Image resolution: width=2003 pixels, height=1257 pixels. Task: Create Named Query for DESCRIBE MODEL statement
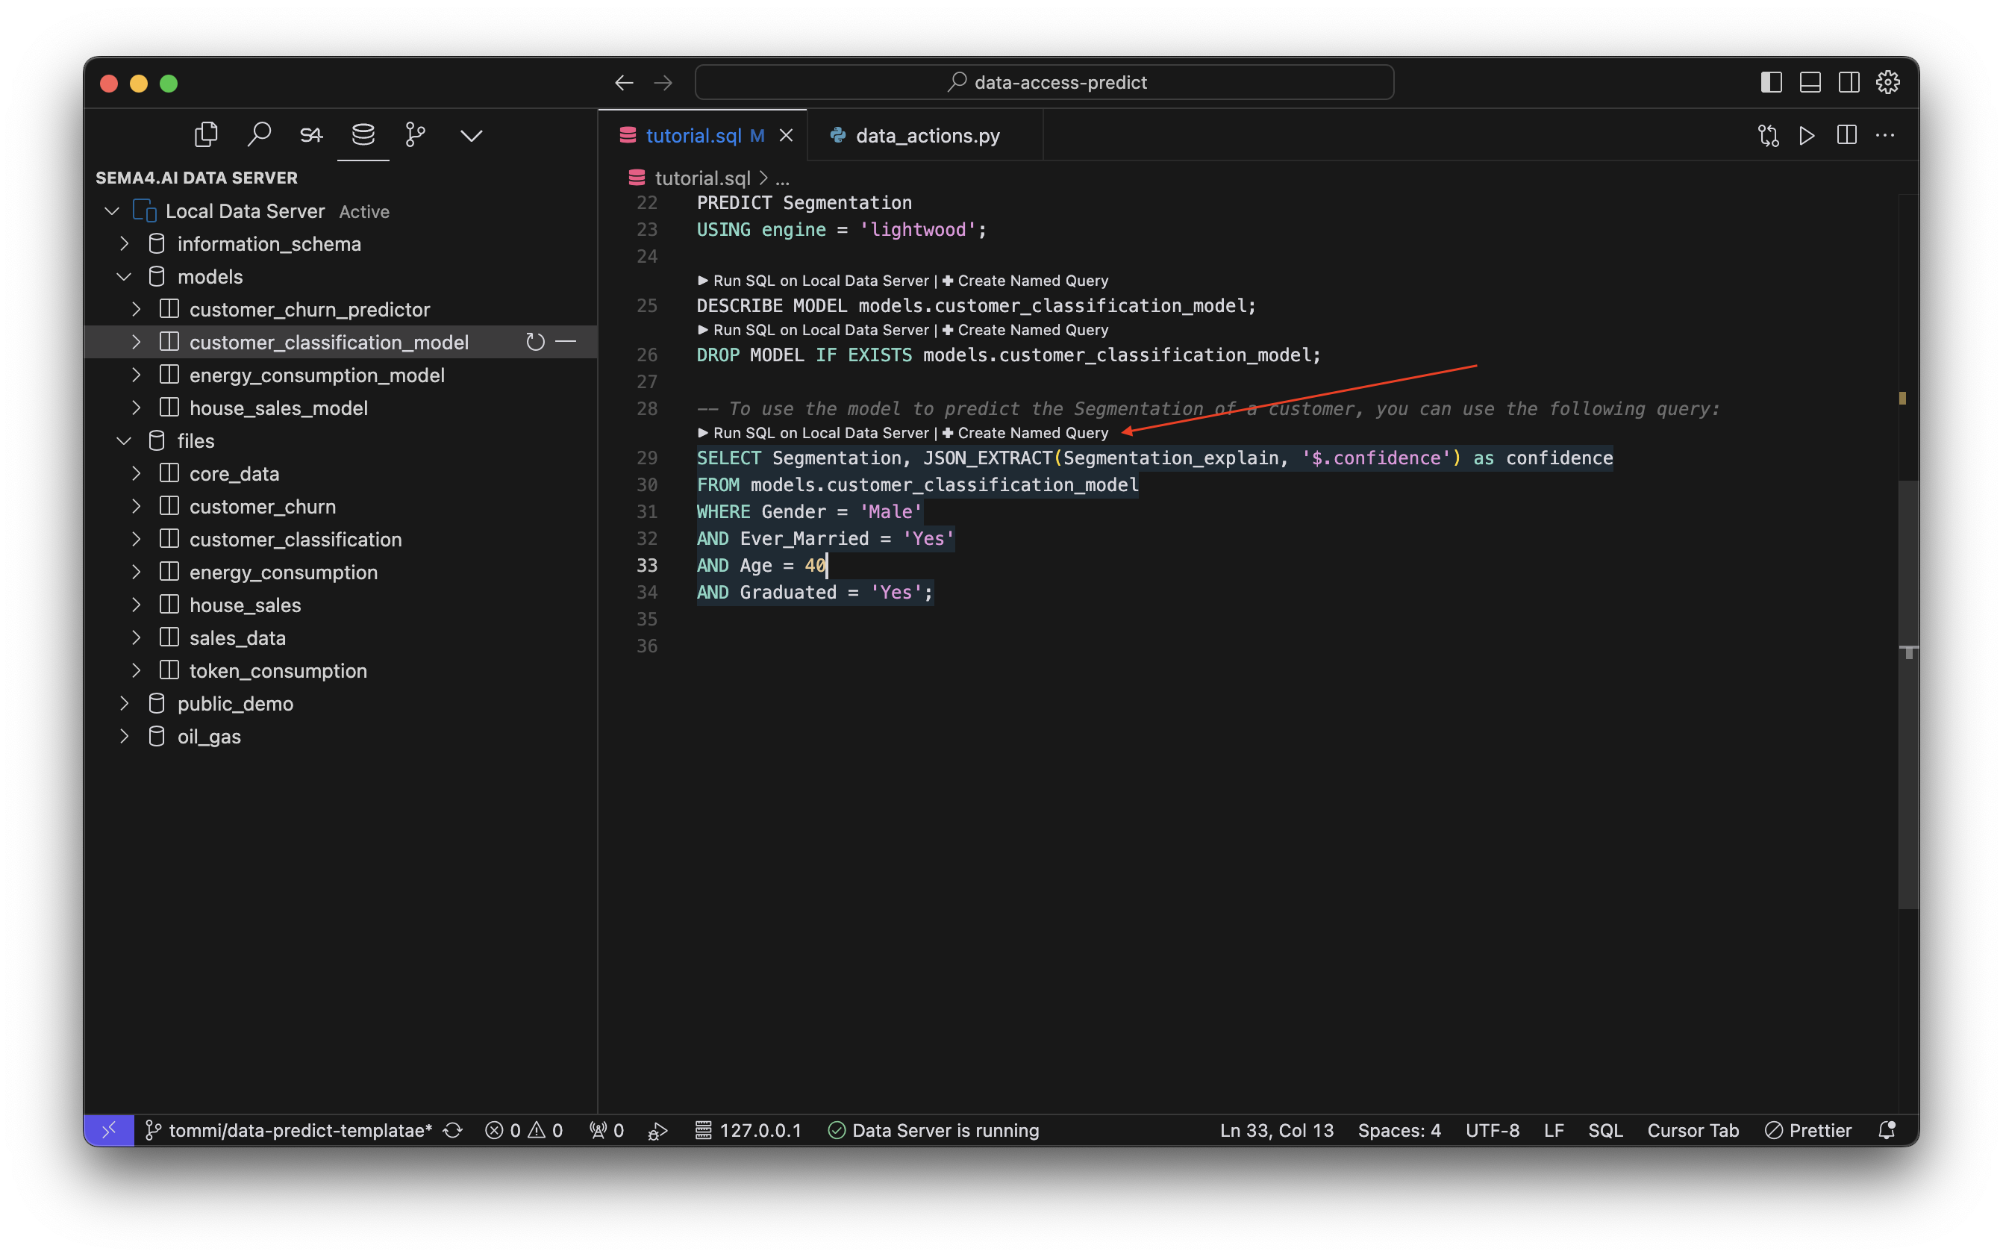(x=1025, y=281)
